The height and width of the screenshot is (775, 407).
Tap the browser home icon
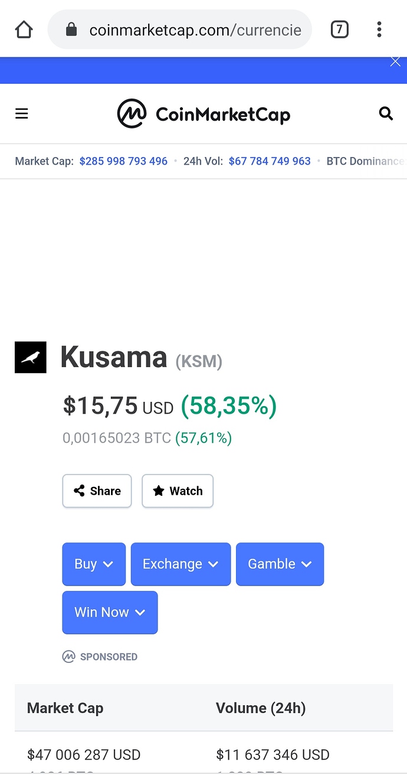tap(24, 30)
